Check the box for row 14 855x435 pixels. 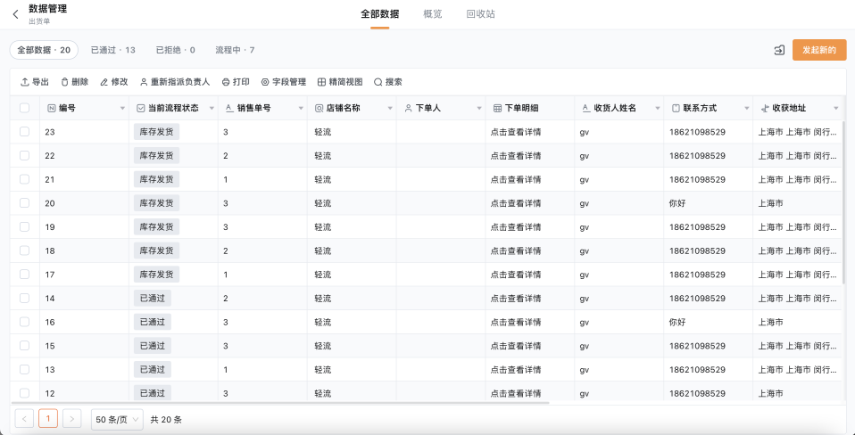pyautogui.click(x=24, y=299)
